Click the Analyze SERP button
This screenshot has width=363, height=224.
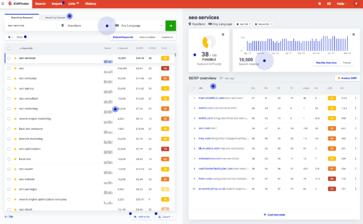(347, 78)
